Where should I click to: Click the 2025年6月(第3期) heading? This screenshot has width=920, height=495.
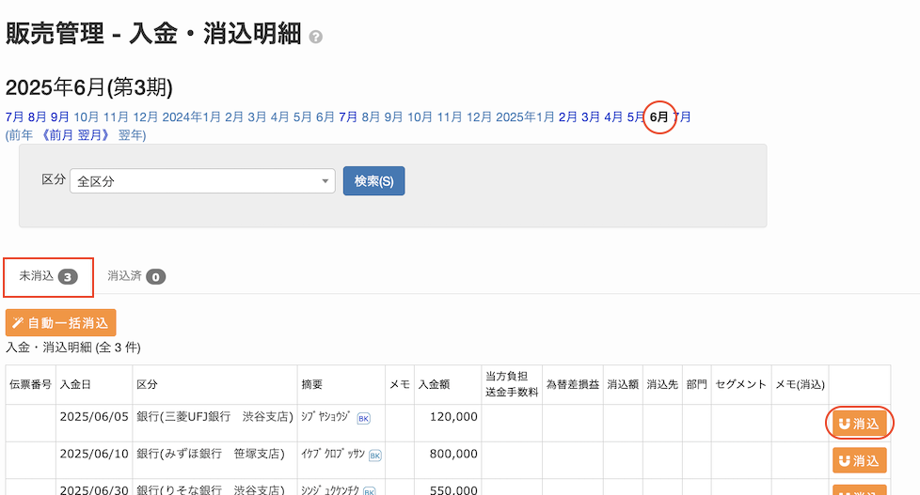89,88
